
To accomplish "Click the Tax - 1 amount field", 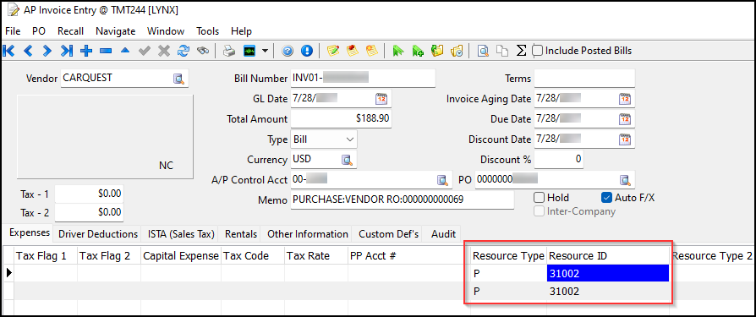I will coord(89,194).
